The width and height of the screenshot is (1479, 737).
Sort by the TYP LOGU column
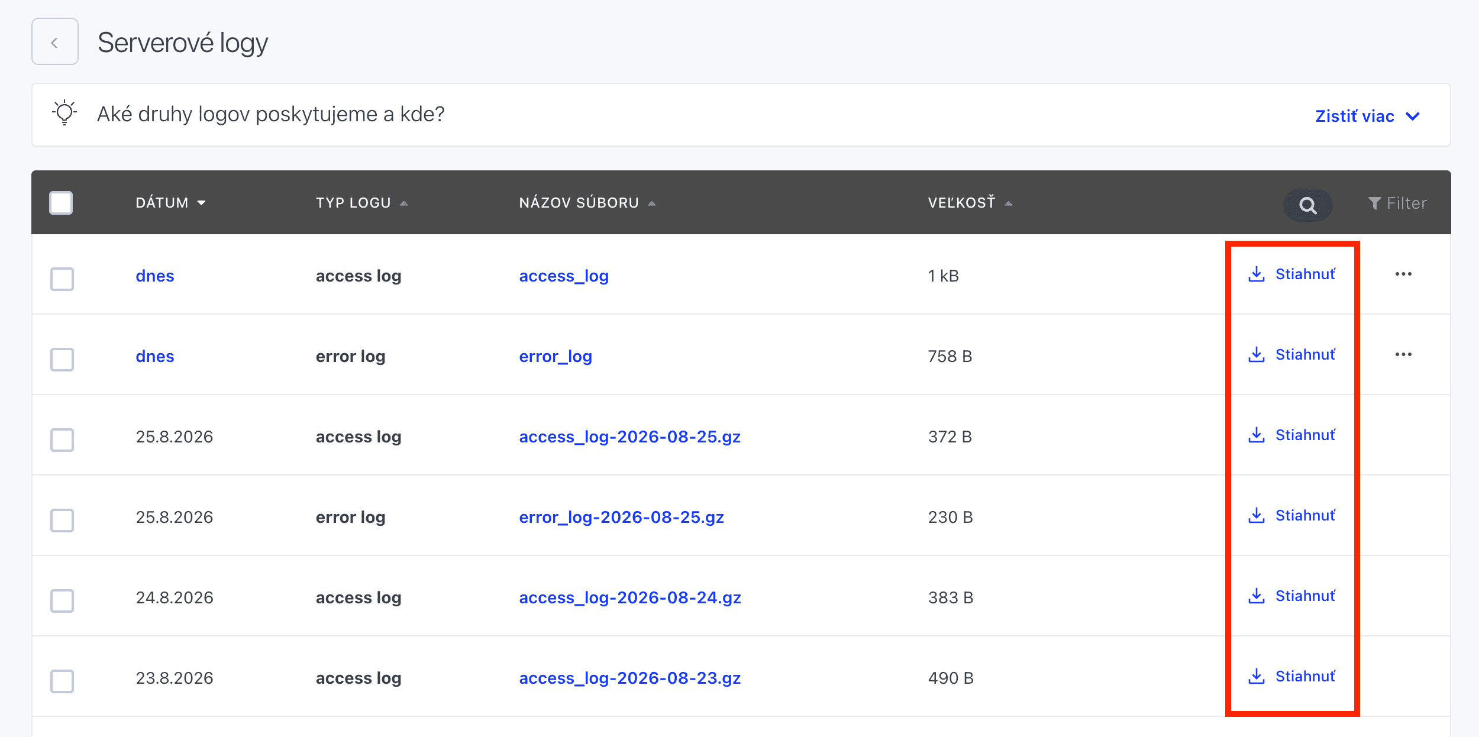[361, 203]
